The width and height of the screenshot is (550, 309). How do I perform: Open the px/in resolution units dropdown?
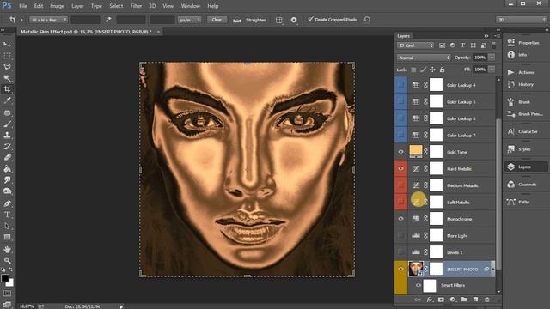(189, 20)
